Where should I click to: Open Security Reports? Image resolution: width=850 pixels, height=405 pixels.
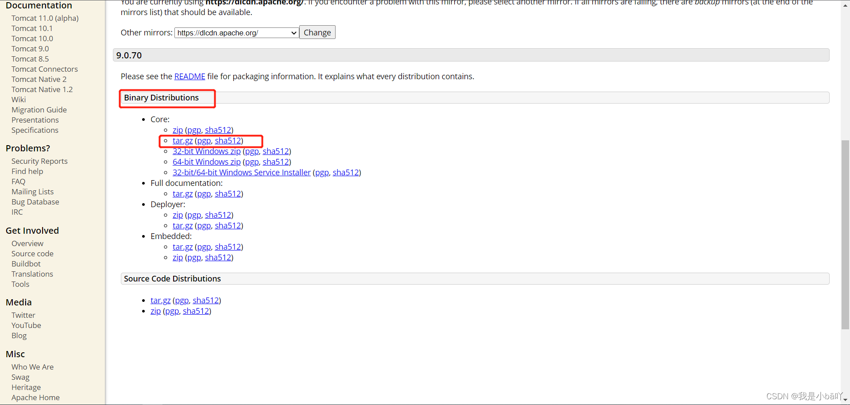39,161
